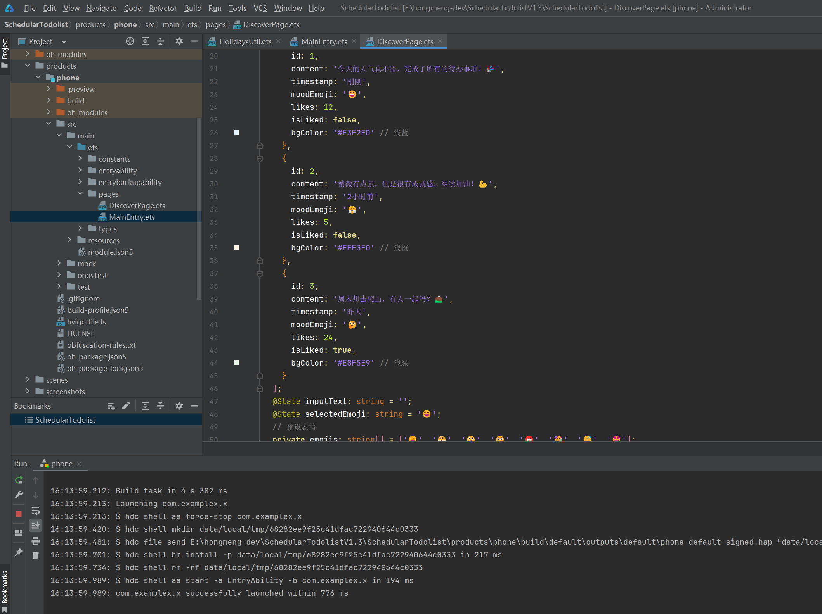Toggle the pin tab icon in Run panel

19,552
